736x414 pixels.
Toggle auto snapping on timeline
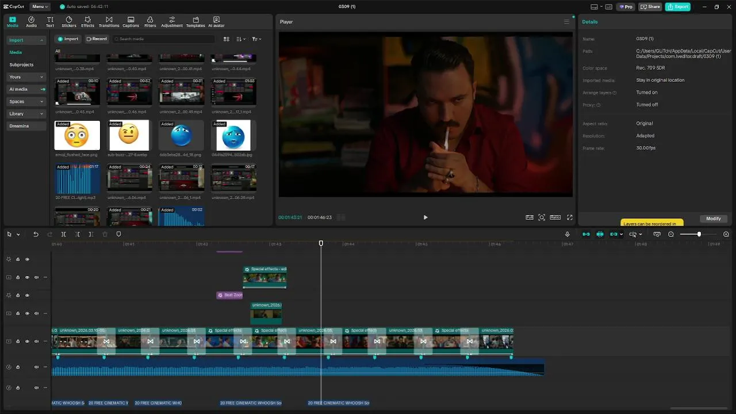coord(600,234)
